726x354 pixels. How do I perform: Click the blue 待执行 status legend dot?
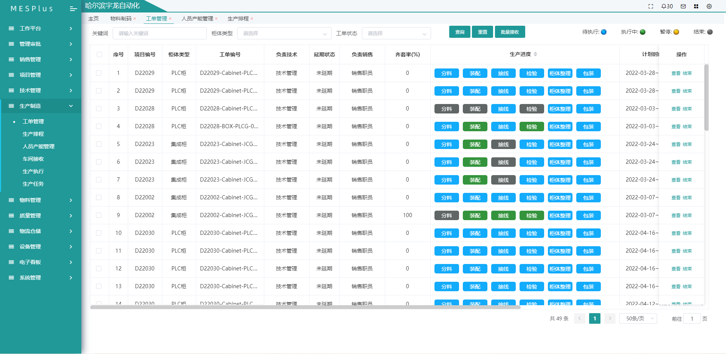click(604, 32)
